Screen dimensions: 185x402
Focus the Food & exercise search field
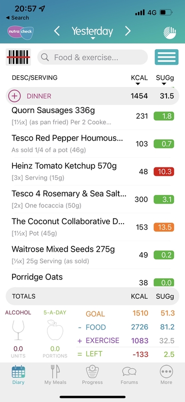tap(92, 57)
